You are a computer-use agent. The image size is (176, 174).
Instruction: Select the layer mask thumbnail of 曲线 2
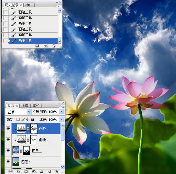pos(33,140)
